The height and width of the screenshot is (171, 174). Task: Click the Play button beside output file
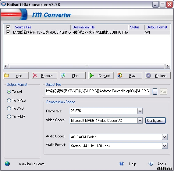click(163, 92)
